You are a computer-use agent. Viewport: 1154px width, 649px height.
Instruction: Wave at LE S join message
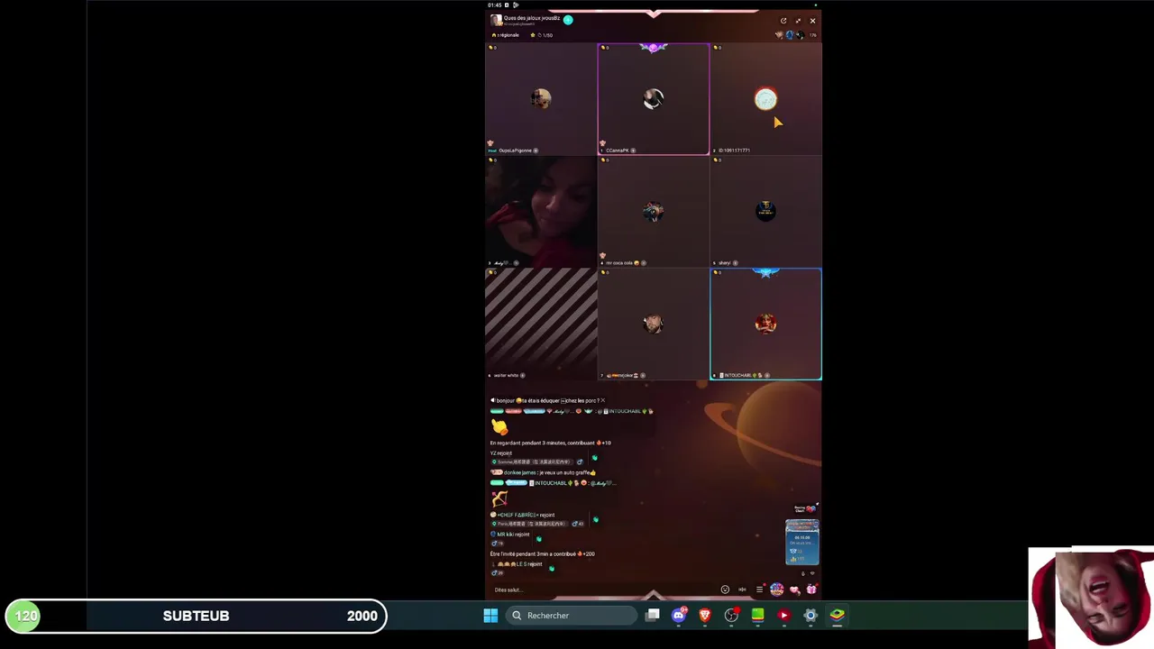[x=551, y=569]
